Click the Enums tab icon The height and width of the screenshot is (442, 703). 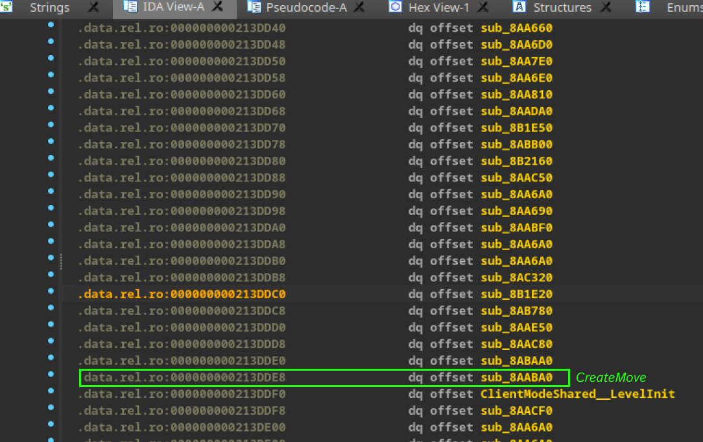click(642, 8)
